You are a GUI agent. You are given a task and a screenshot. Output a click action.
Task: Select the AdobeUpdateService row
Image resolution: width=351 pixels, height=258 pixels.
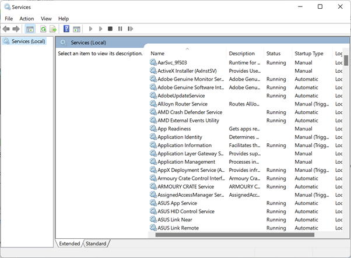(245, 96)
